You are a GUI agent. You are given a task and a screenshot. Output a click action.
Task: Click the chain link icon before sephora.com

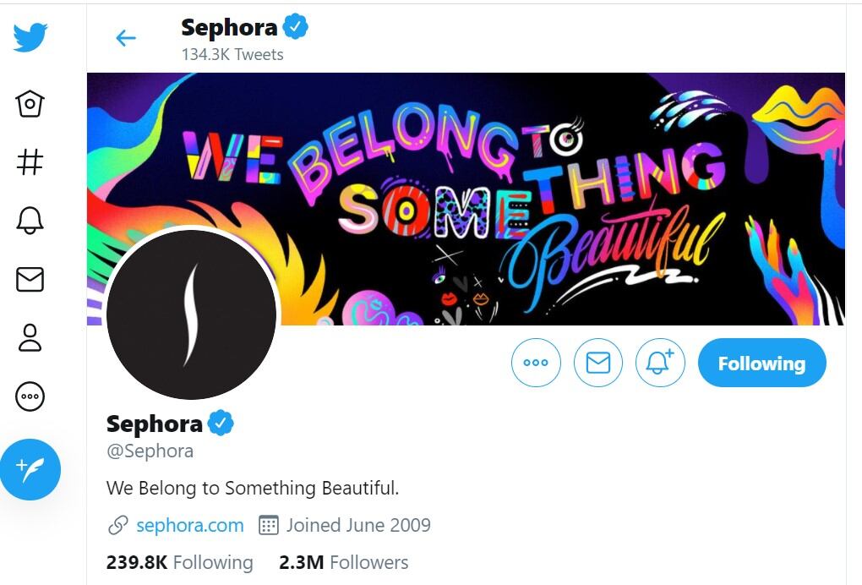(x=118, y=525)
